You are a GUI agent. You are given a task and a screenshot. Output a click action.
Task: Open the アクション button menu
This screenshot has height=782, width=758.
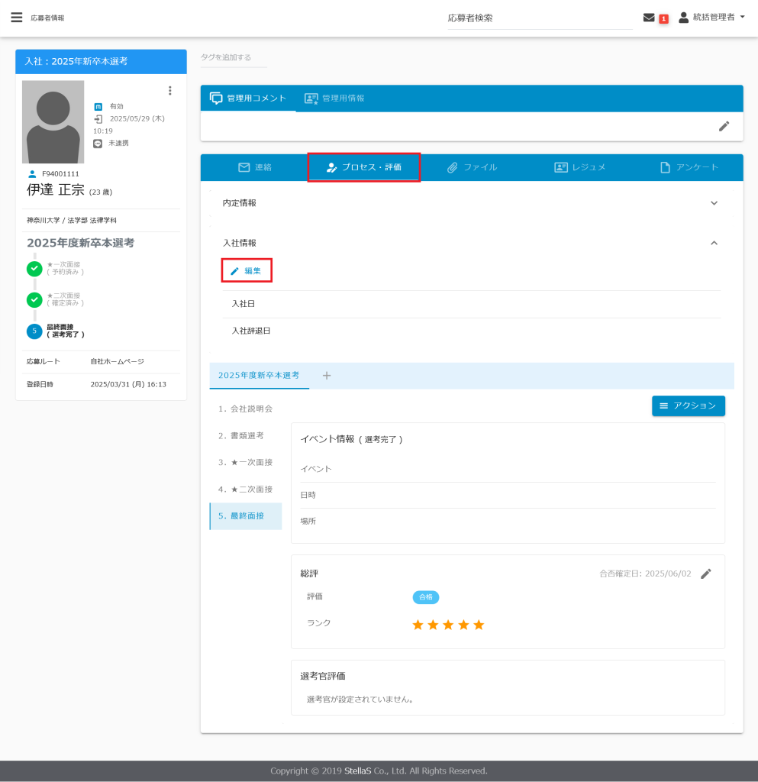coord(688,406)
